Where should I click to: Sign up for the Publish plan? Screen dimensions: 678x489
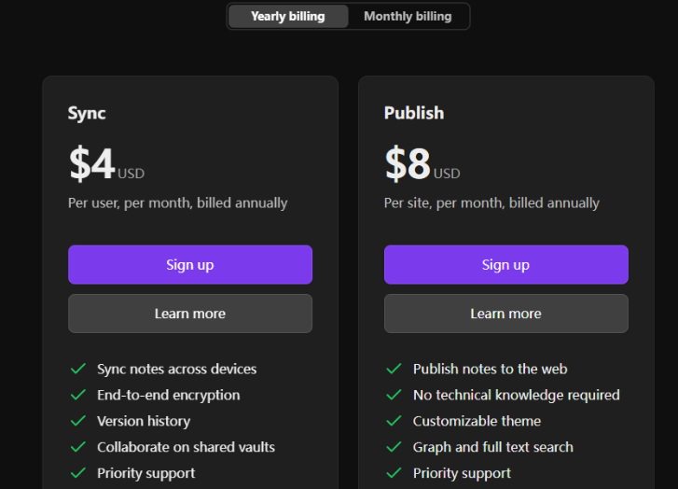[x=505, y=265]
